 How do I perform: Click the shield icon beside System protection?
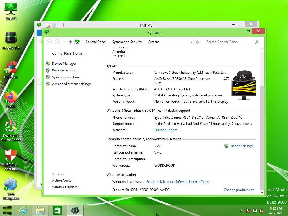(48, 77)
